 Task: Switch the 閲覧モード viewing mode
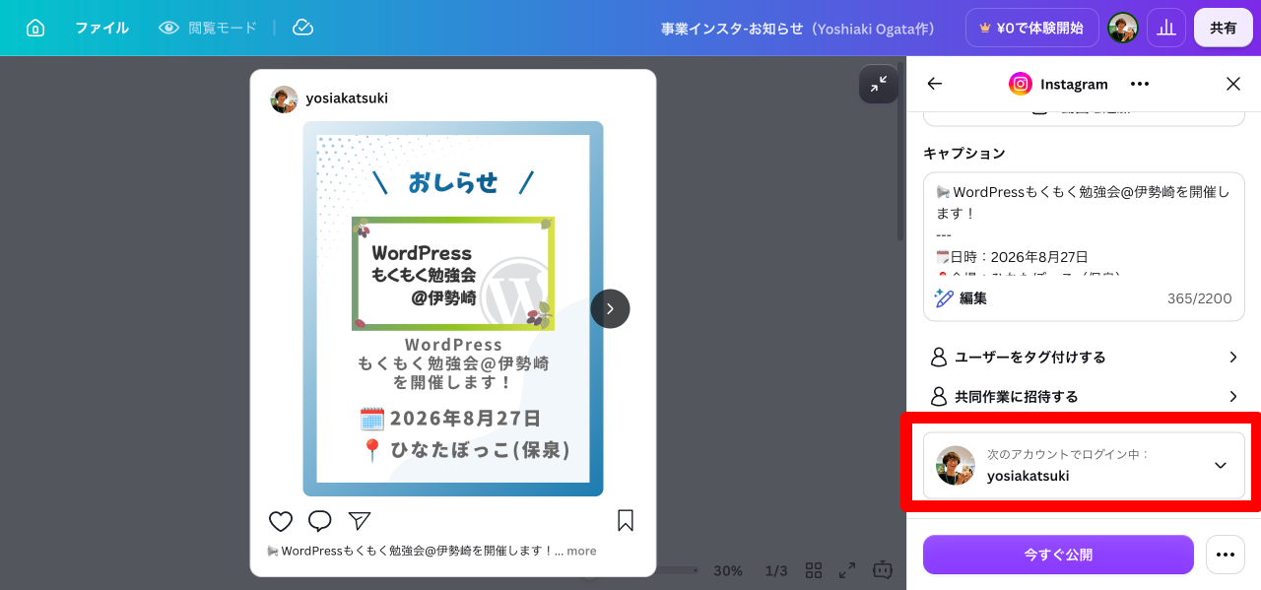click(208, 28)
